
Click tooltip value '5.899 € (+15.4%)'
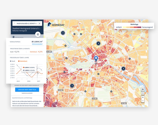(30, 70)
